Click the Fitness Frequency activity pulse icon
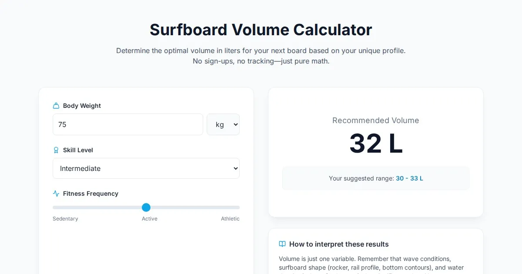This screenshot has height=274, width=522. (56, 194)
